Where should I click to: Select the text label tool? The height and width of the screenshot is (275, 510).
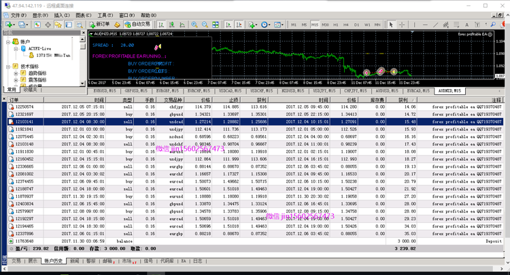pyautogui.click(x=477, y=24)
